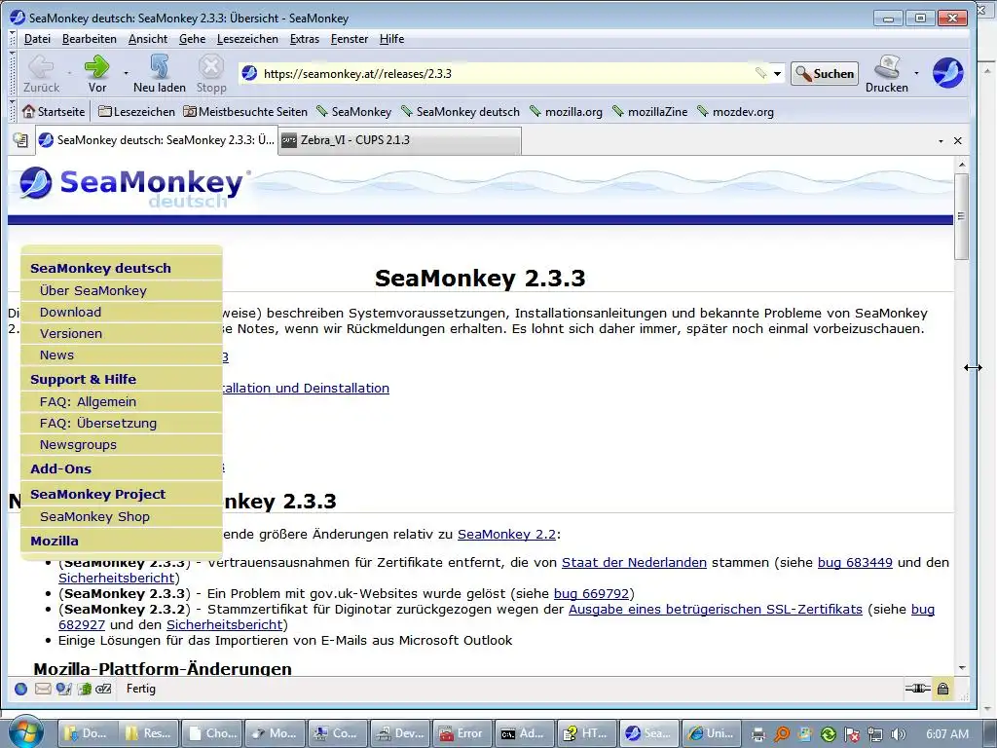Open the bug 683449 link
This screenshot has width=997, height=748.
[x=855, y=562]
